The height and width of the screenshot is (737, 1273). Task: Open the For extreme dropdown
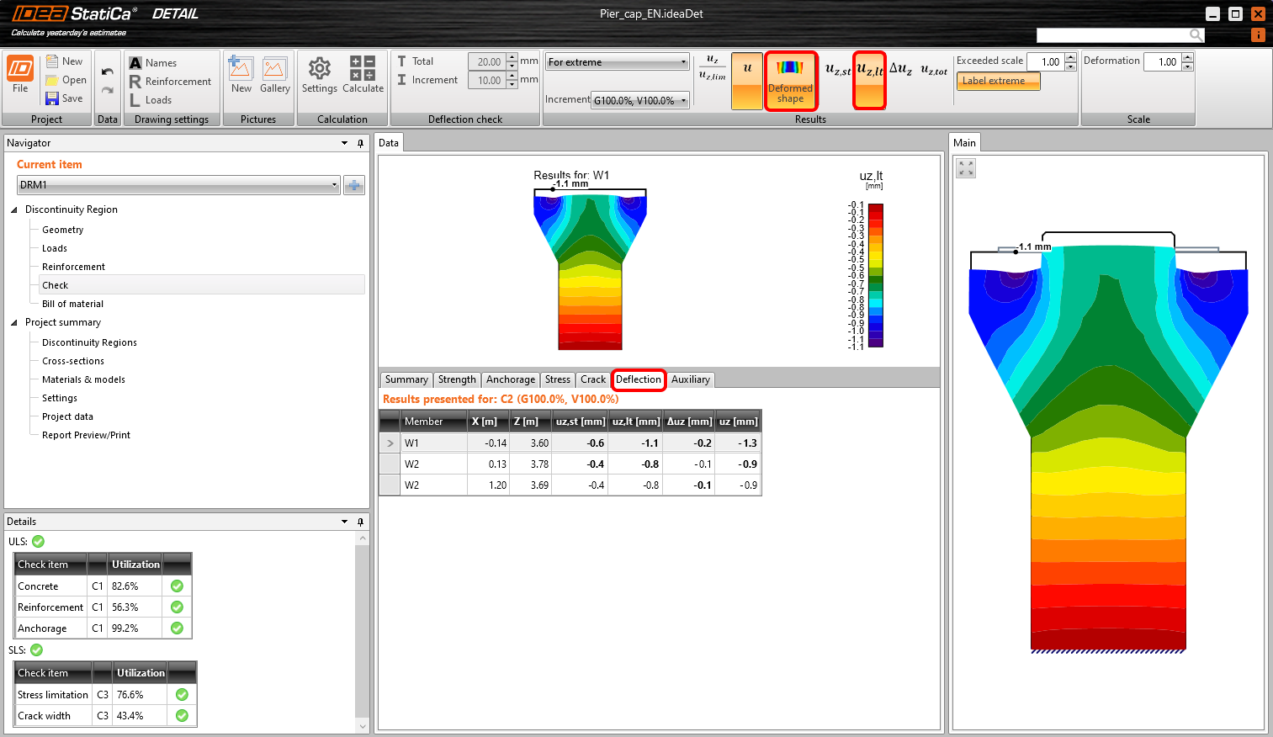(x=617, y=62)
